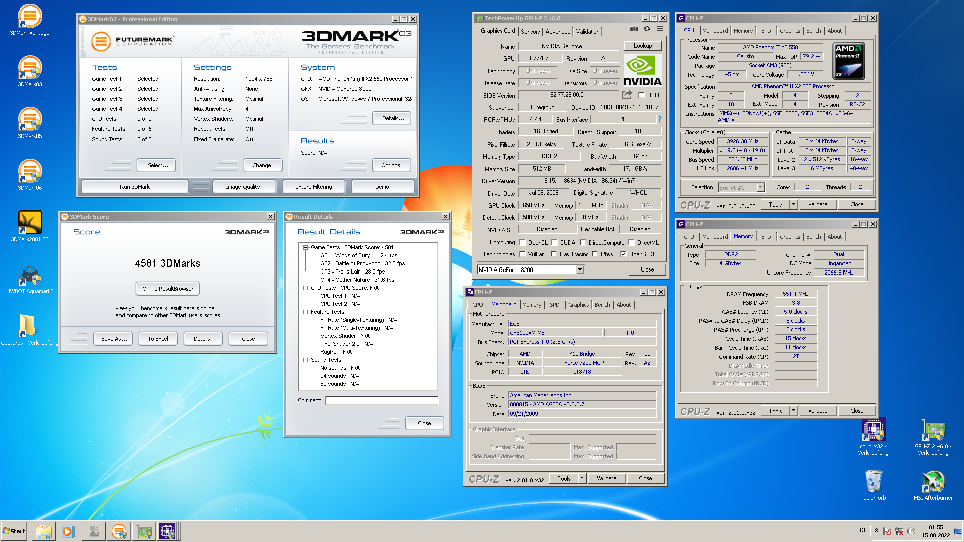Click the GPU-Z screenshot camera icon
The width and height of the screenshot is (964, 542).
634,29
